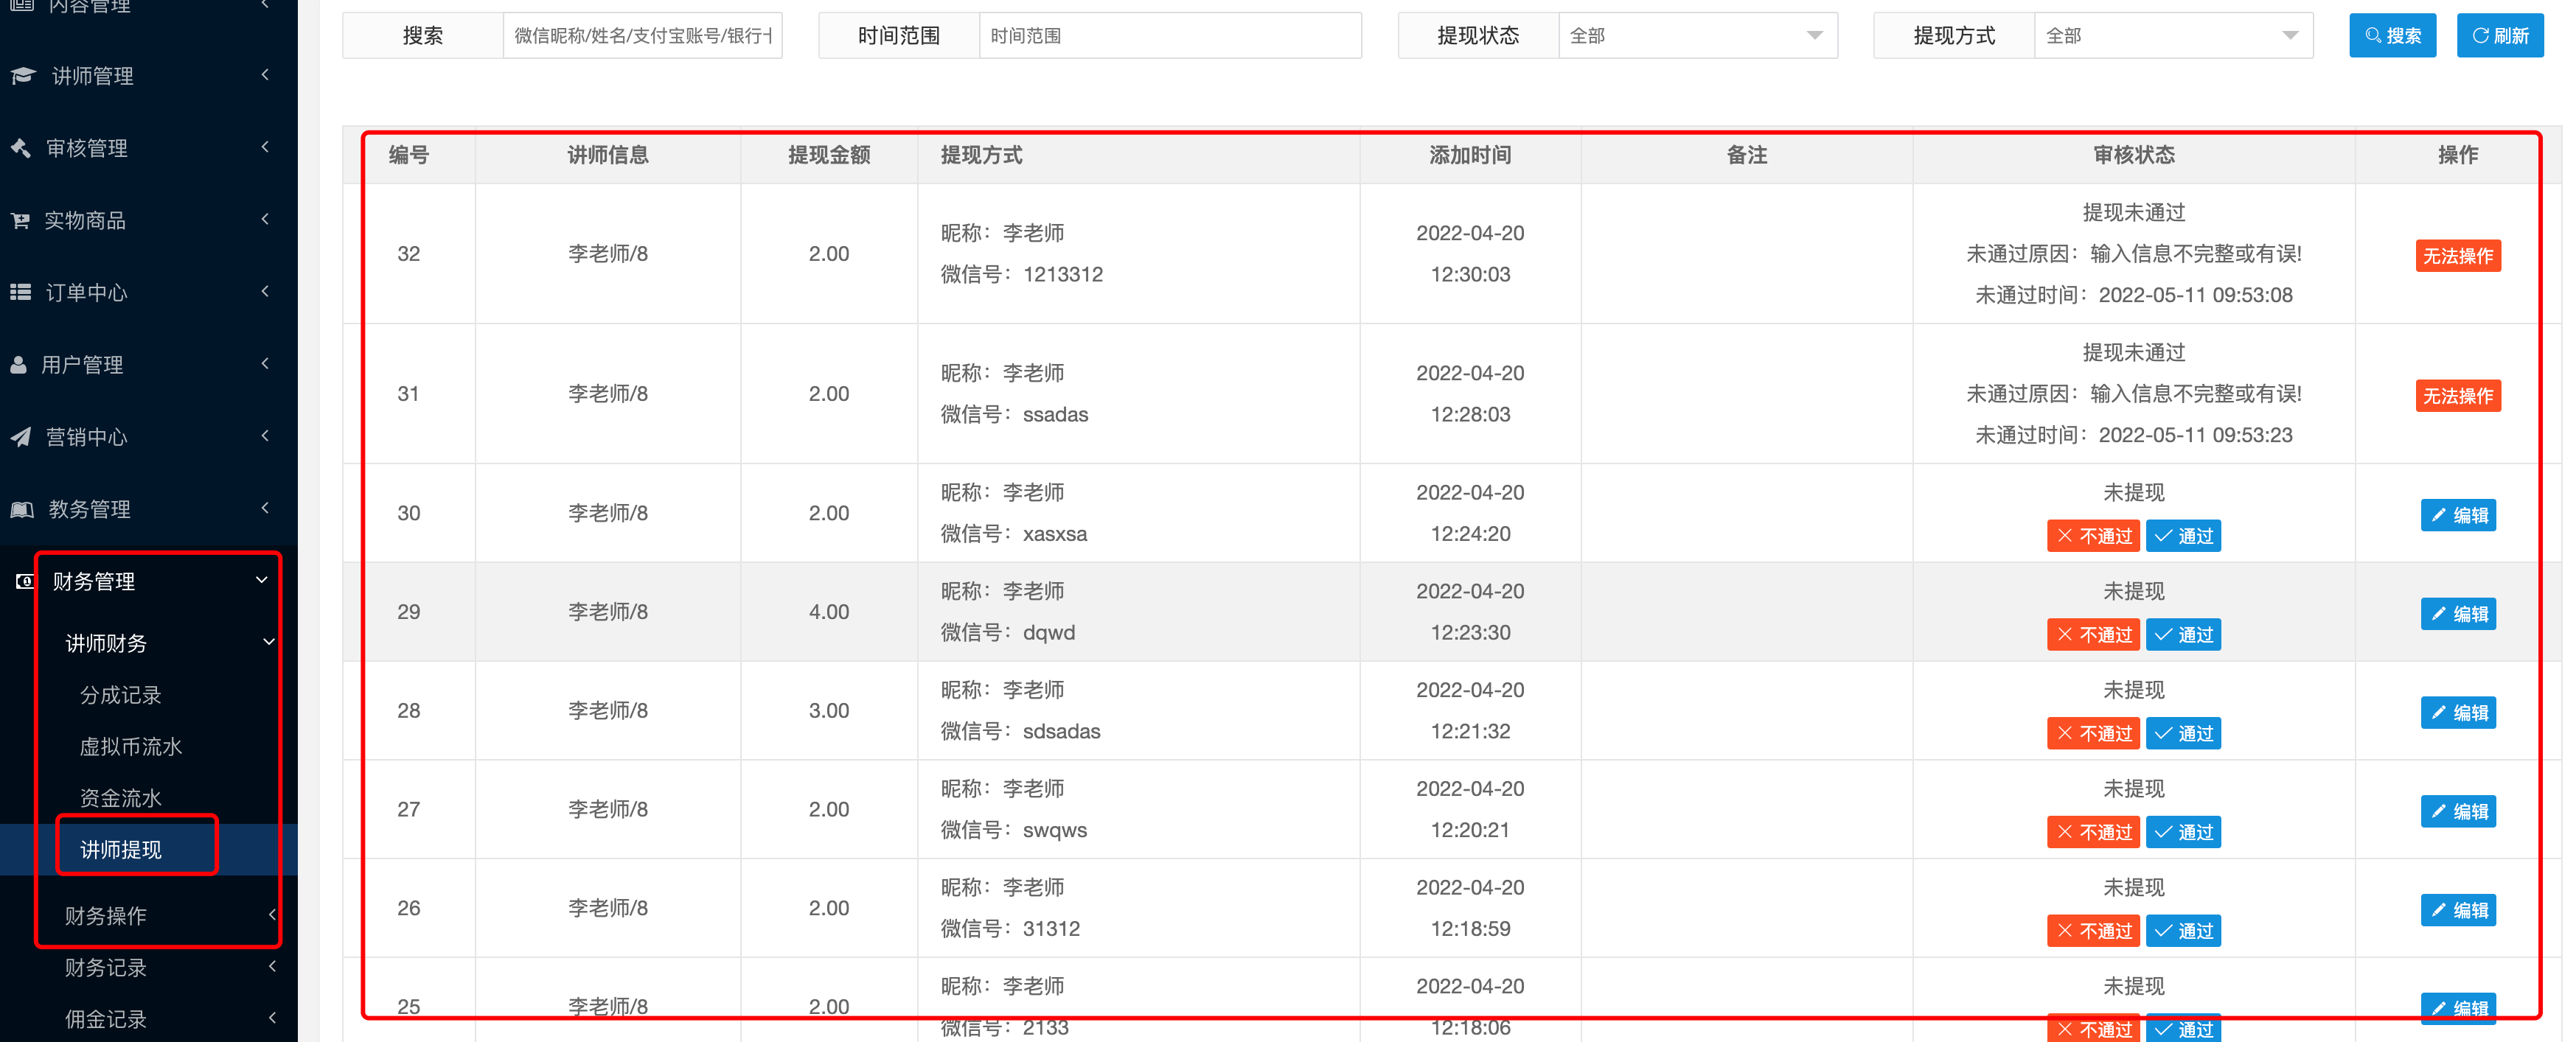Viewport: 2576px width, 1042px height.
Task: Click the graduation cap icon for 讲师管理
Action: [22, 76]
